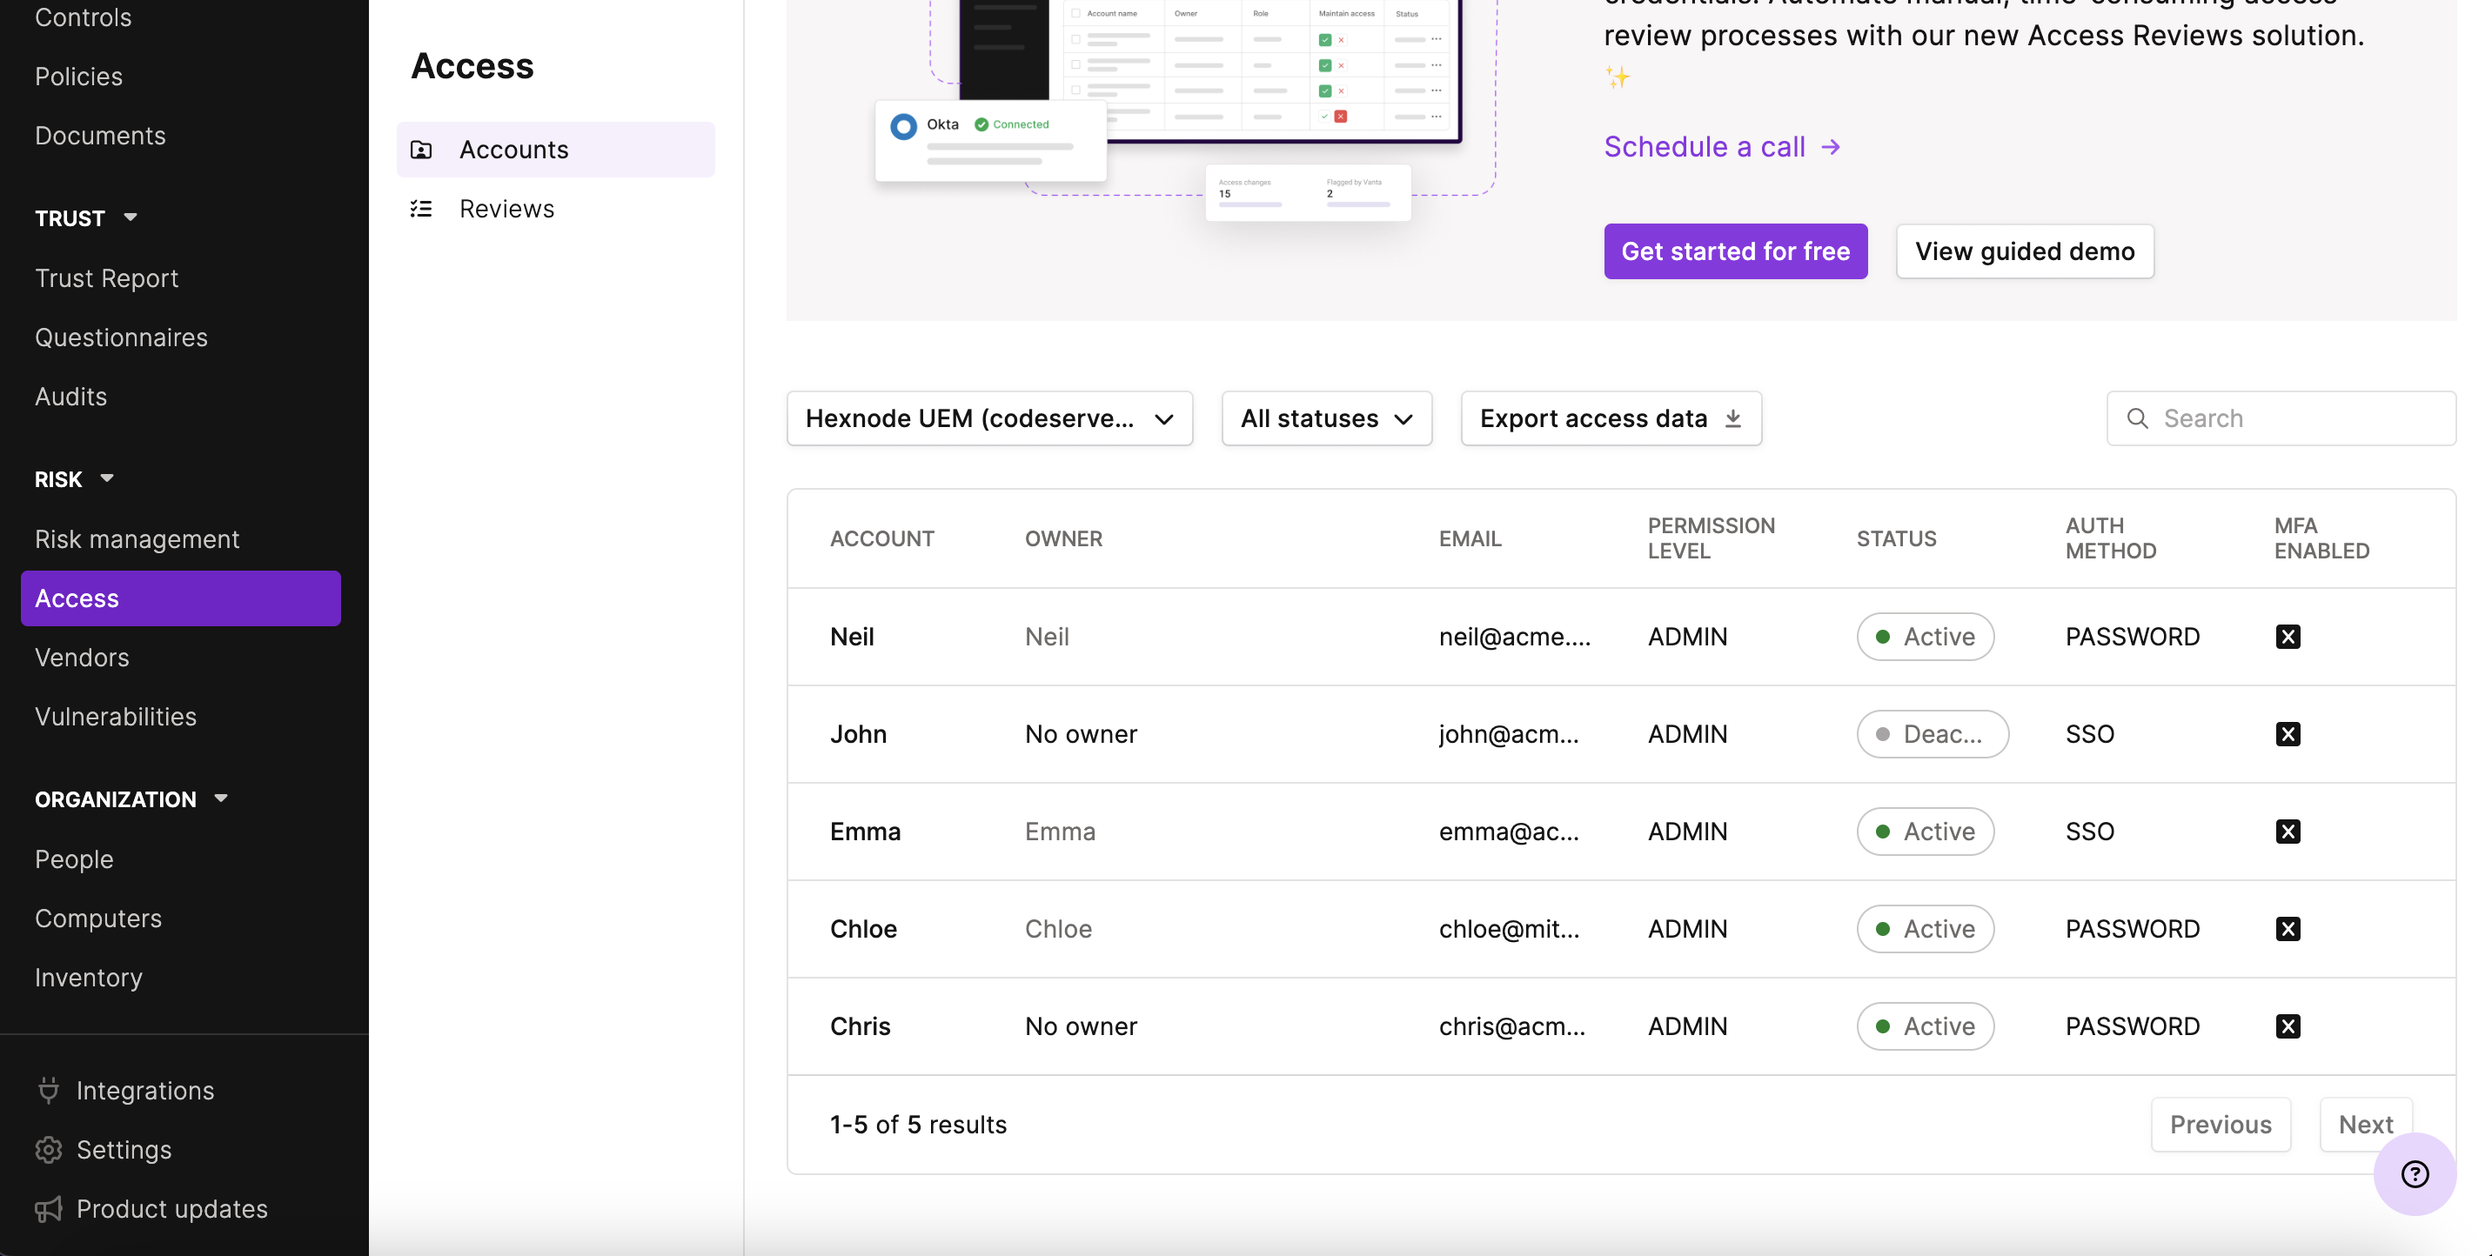This screenshot has width=2492, height=1256.
Task: Click neil@acme email cell
Action: tap(1514, 638)
